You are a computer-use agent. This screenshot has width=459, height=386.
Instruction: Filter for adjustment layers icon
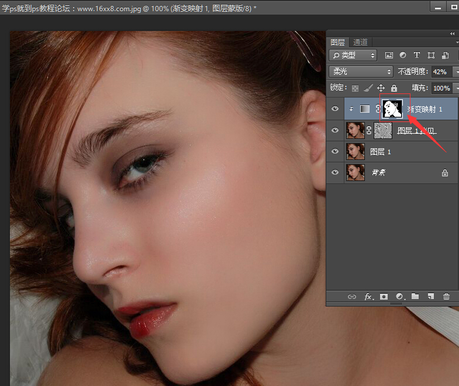pyautogui.click(x=403, y=55)
